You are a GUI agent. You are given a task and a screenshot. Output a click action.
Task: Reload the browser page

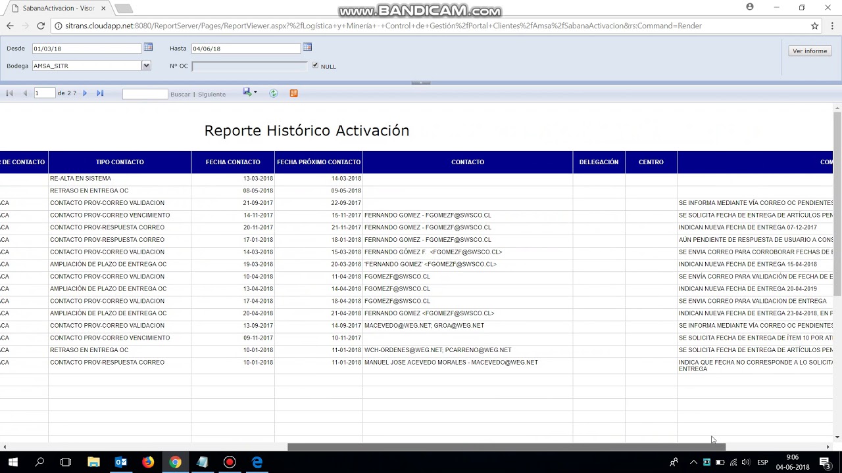41,26
